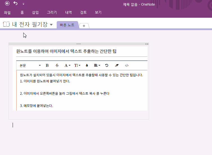The image size is (212, 155).
Task: Open the 그리기 ribbon tab
Action: 52,12
